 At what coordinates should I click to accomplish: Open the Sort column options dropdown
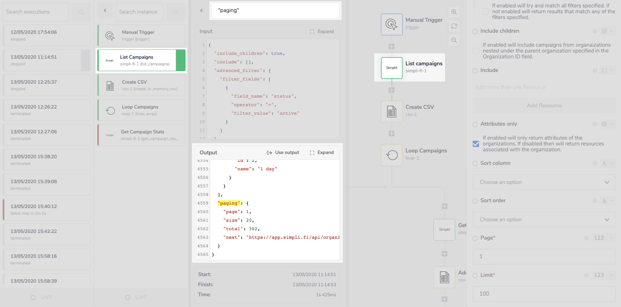pos(544,182)
